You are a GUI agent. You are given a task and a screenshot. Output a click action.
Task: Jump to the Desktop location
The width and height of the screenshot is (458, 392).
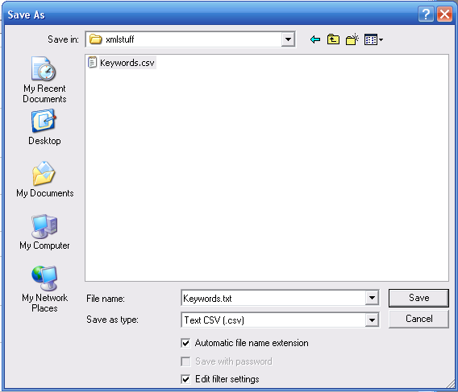(x=44, y=127)
